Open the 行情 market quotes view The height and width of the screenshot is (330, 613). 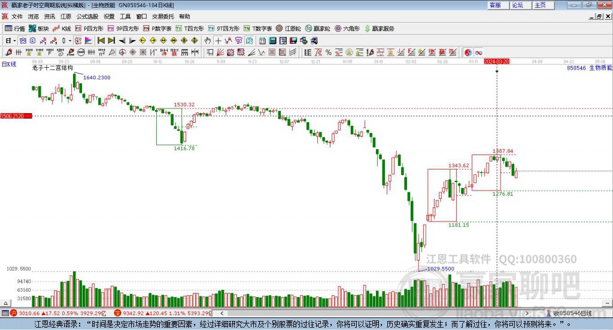pyautogui.click(x=15, y=29)
